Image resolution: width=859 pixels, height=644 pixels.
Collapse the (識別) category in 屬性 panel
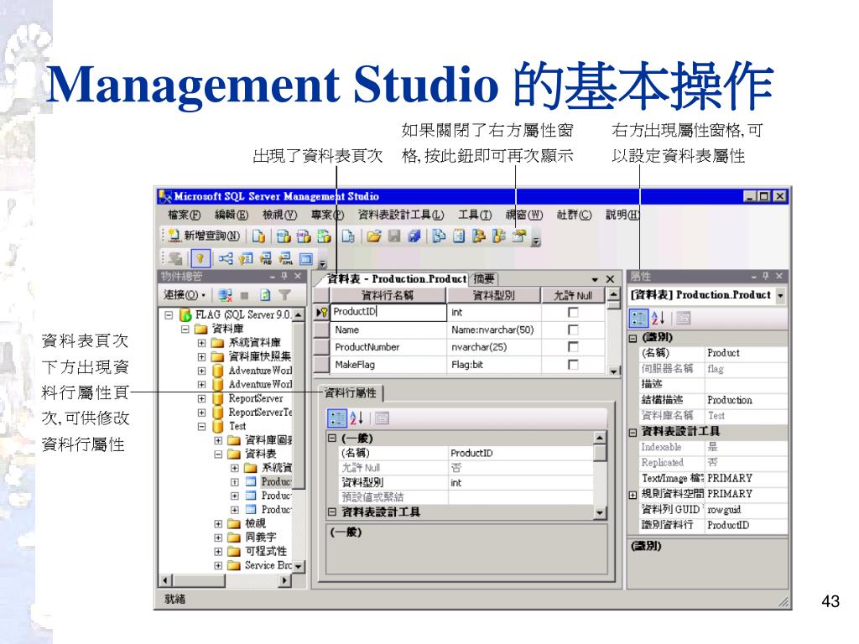(633, 338)
